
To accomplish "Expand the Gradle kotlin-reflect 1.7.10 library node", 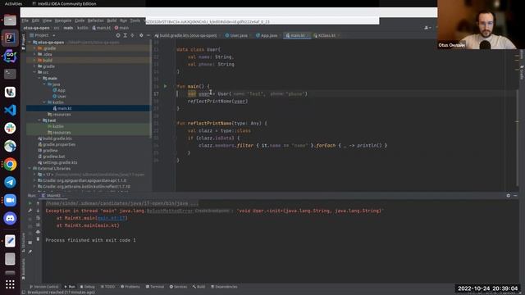I will click(x=34, y=187).
